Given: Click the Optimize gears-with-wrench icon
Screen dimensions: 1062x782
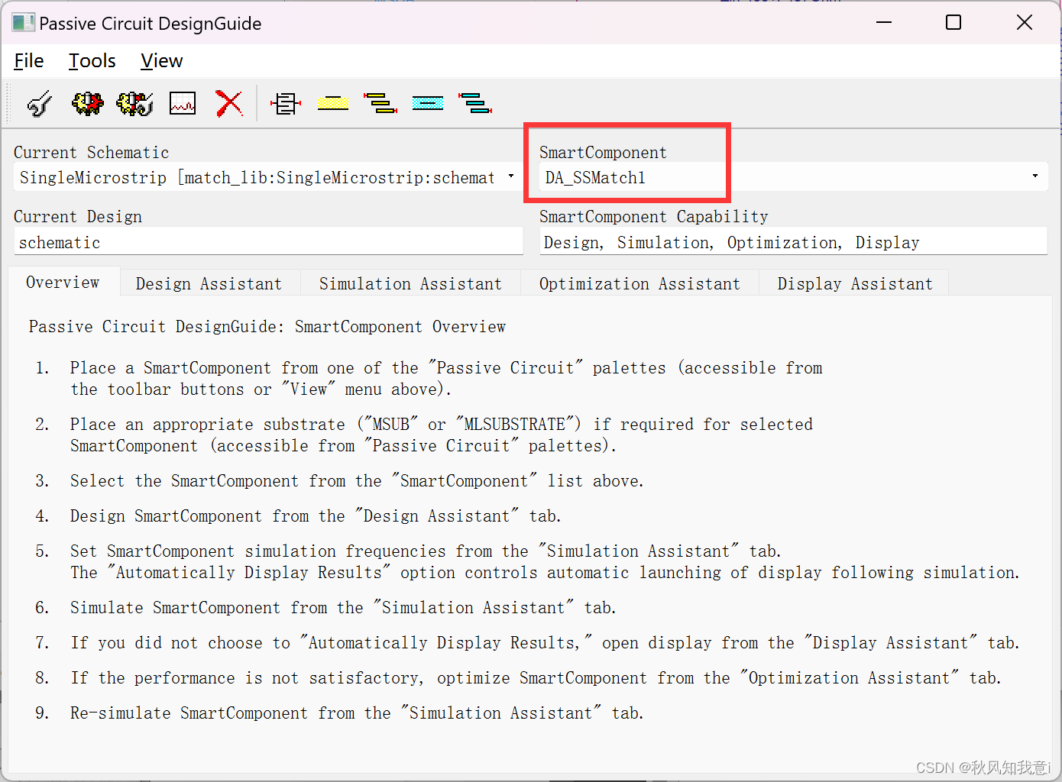Looking at the screenshot, I should pos(134,103).
